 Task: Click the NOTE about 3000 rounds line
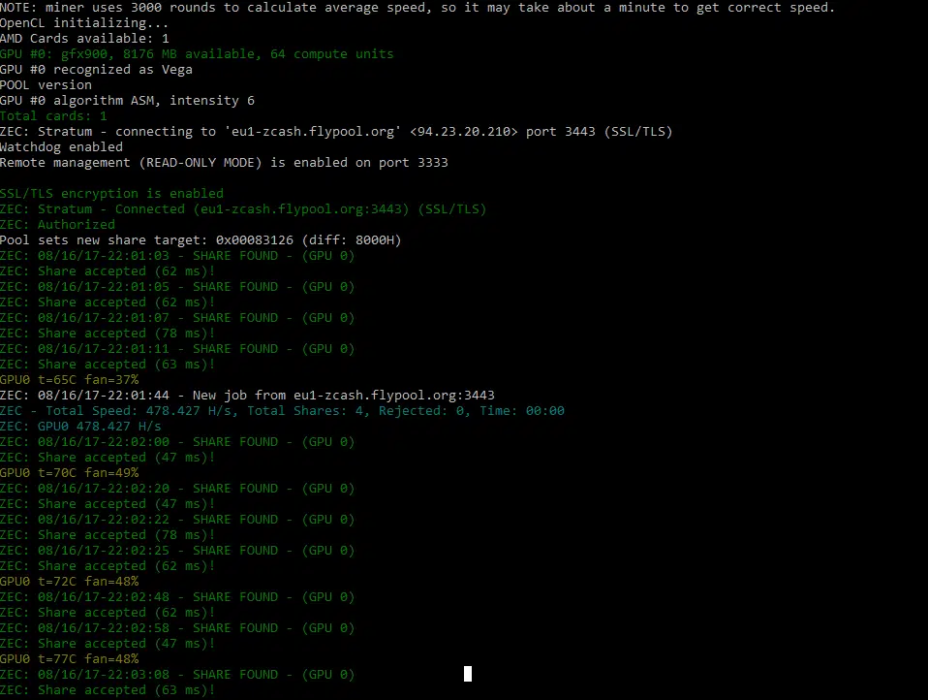tap(418, 8)
